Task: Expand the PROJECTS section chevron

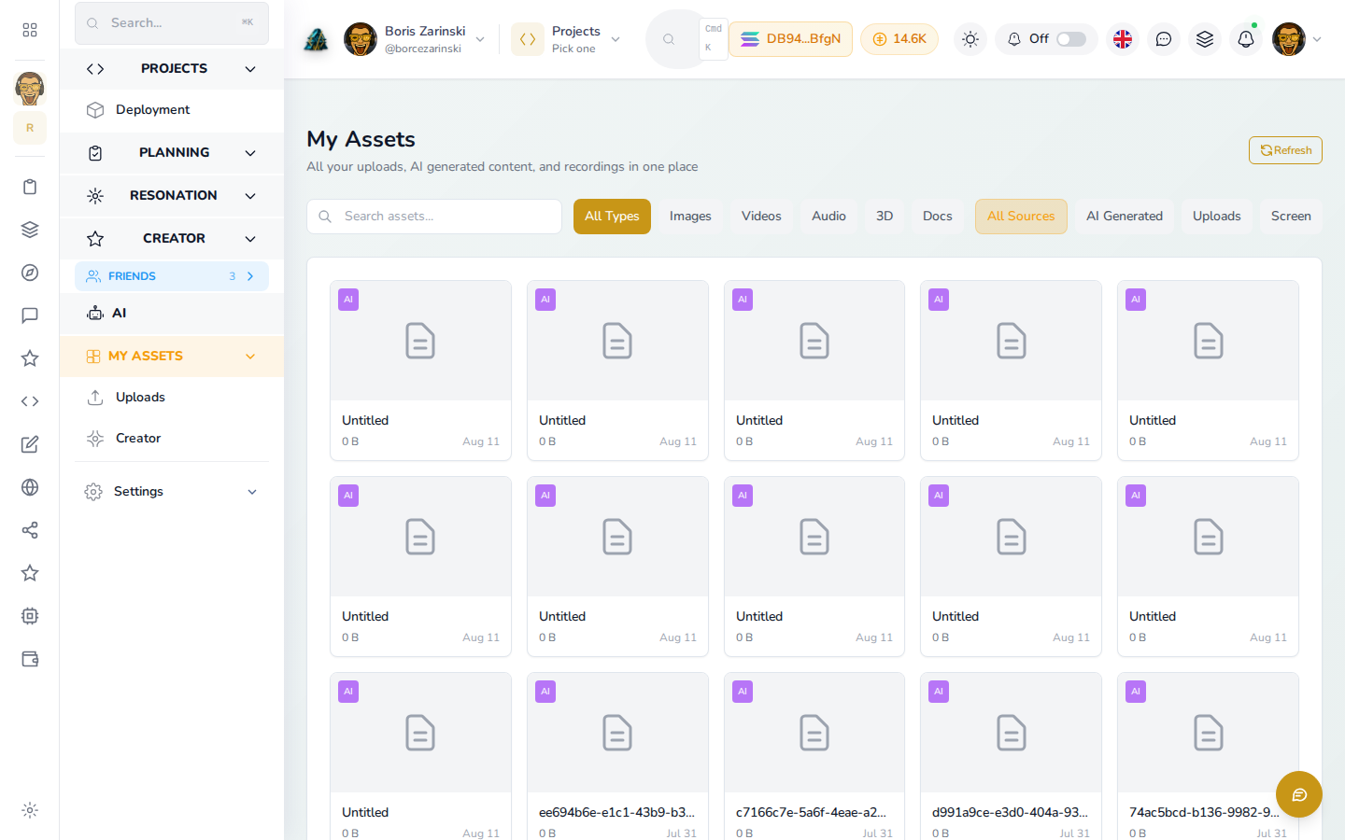Action: tap(250, 69)
